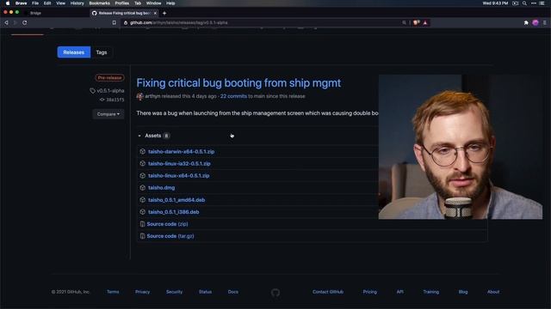This screenshot has height=309, width=551.
Task: Download Source code (tar.gz)
Action: (x=170, y=236)
